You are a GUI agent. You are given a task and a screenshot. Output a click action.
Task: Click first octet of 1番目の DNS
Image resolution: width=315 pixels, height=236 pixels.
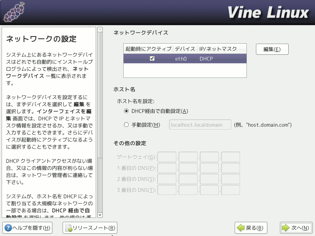click(x=167, y=168)
